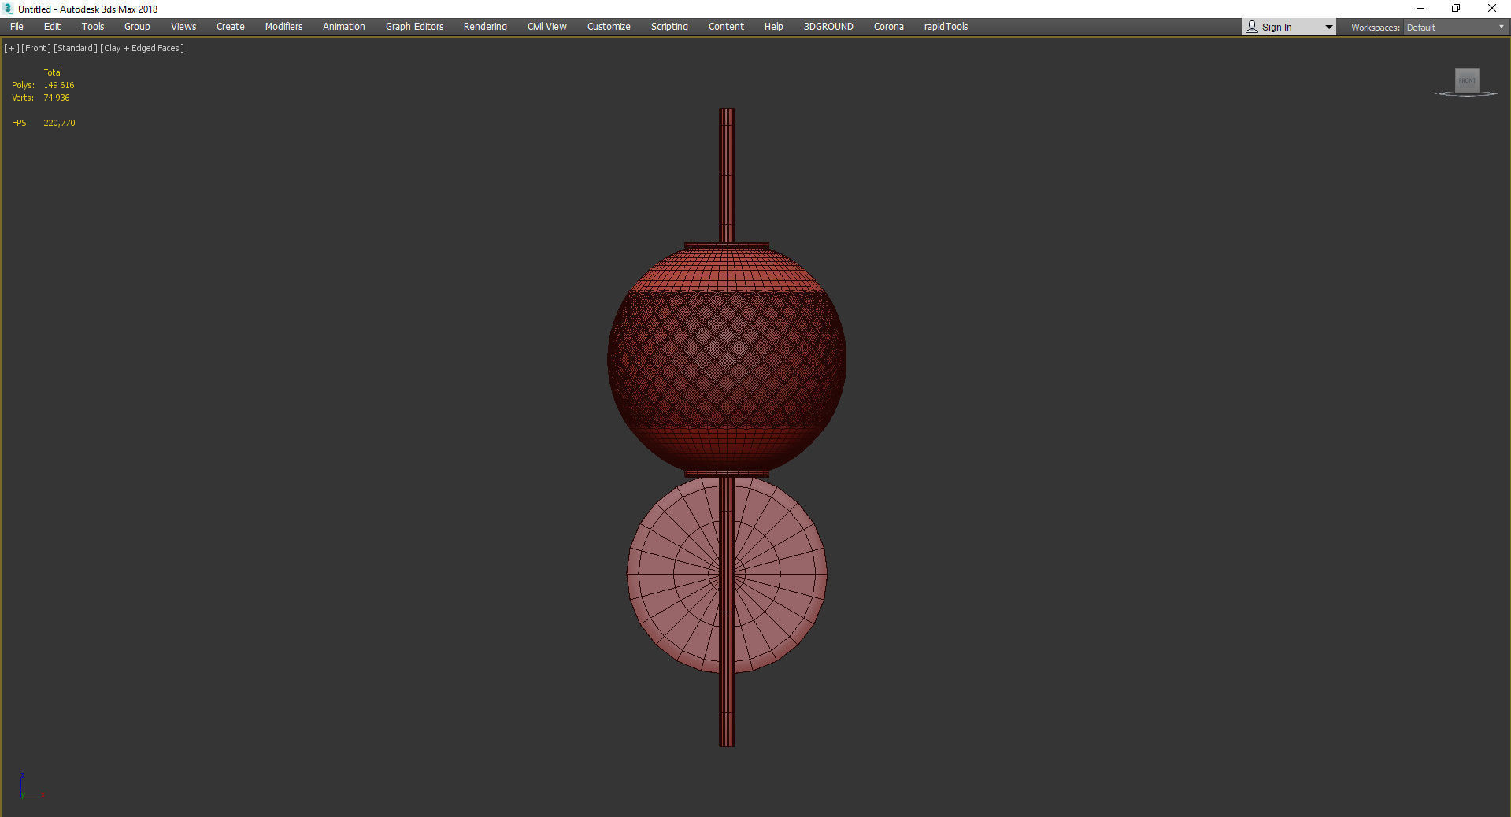Open the Content menu
Image resolution: width=1511 pixels, height=817 pixels.
click(726, 27)
